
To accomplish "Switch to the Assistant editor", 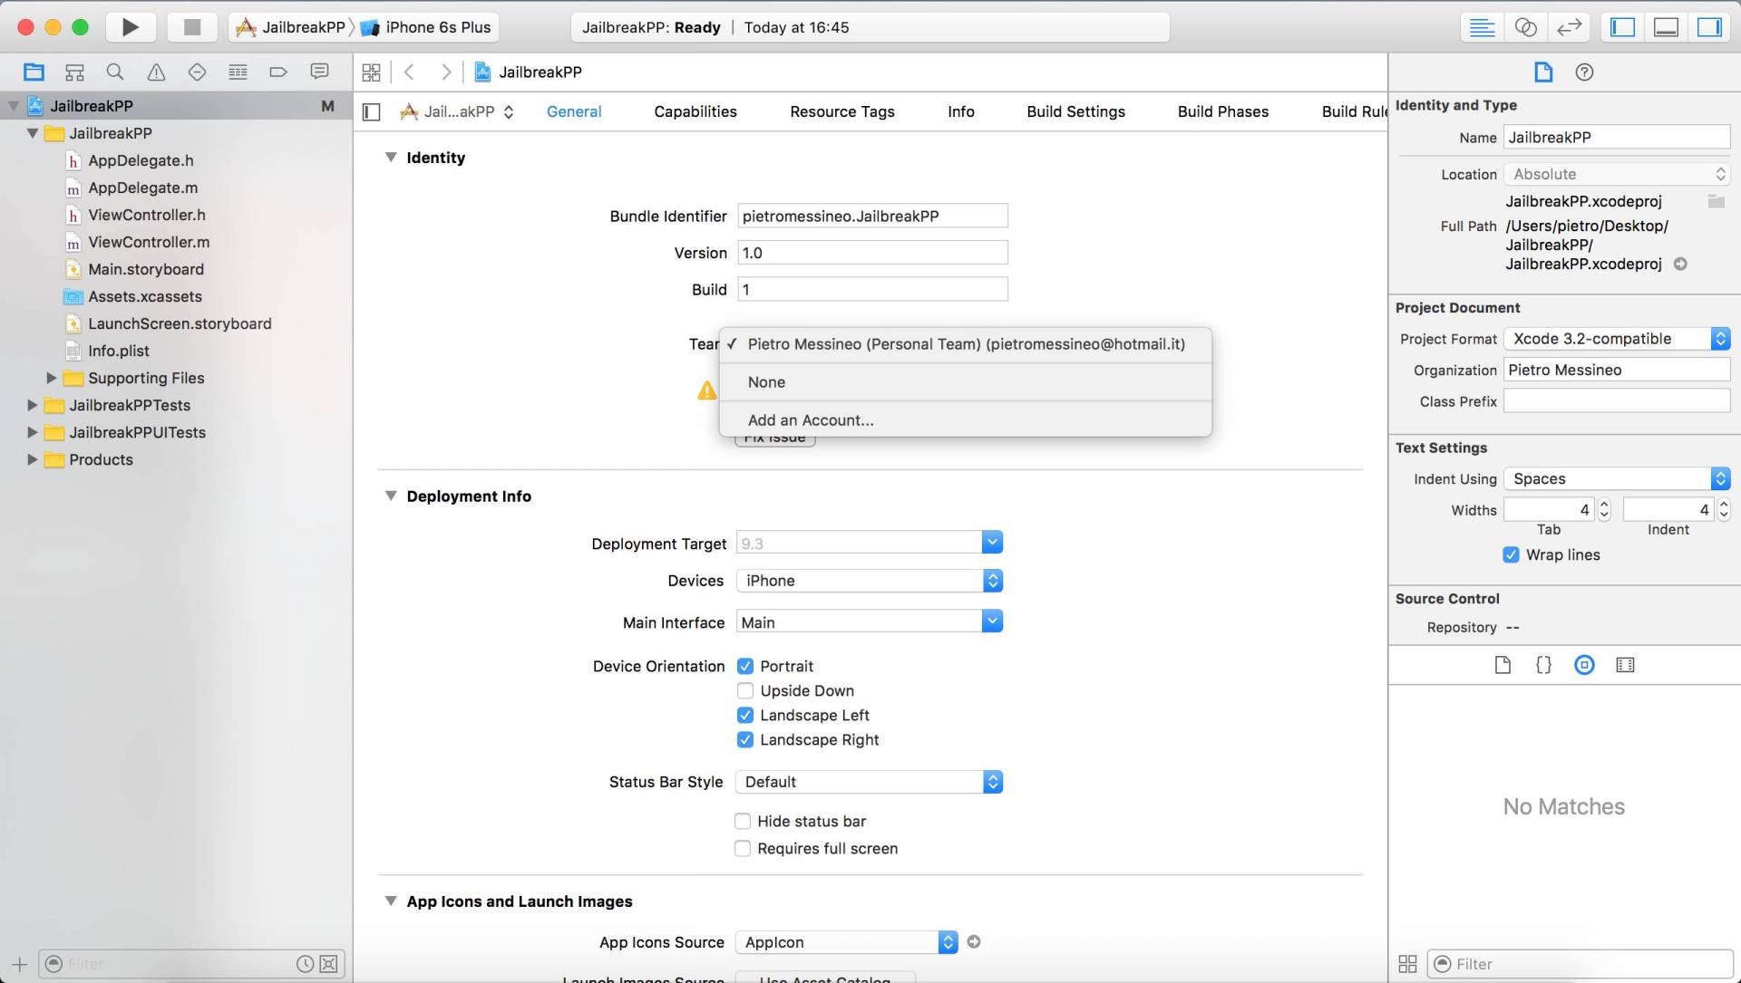I will [1525, 27].
